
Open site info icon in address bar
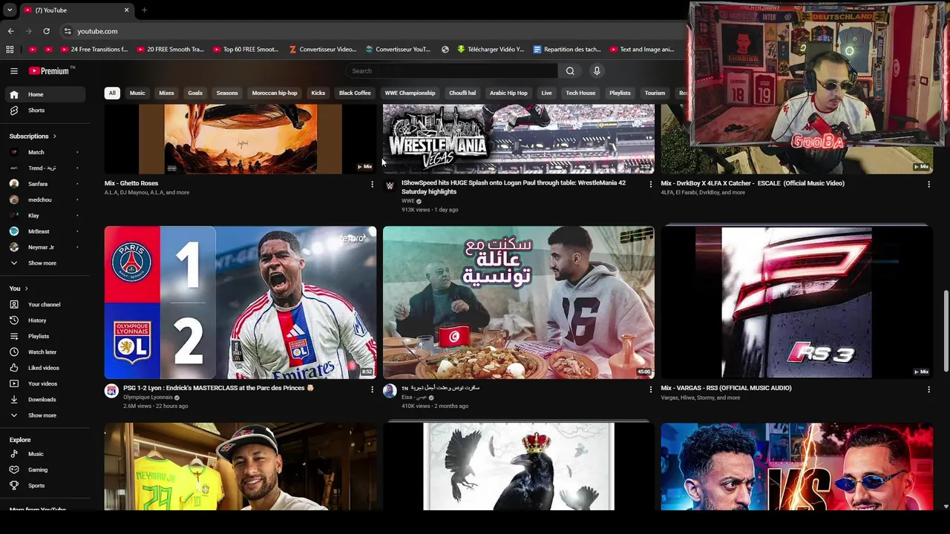coord(68,31)
